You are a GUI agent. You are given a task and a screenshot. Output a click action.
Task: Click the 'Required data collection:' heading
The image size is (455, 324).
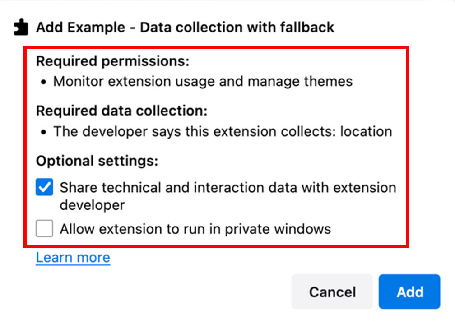(122, 111)
